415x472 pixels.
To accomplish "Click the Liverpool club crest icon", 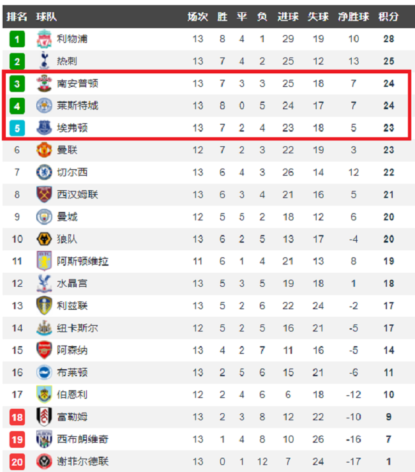I will [43, 39].
